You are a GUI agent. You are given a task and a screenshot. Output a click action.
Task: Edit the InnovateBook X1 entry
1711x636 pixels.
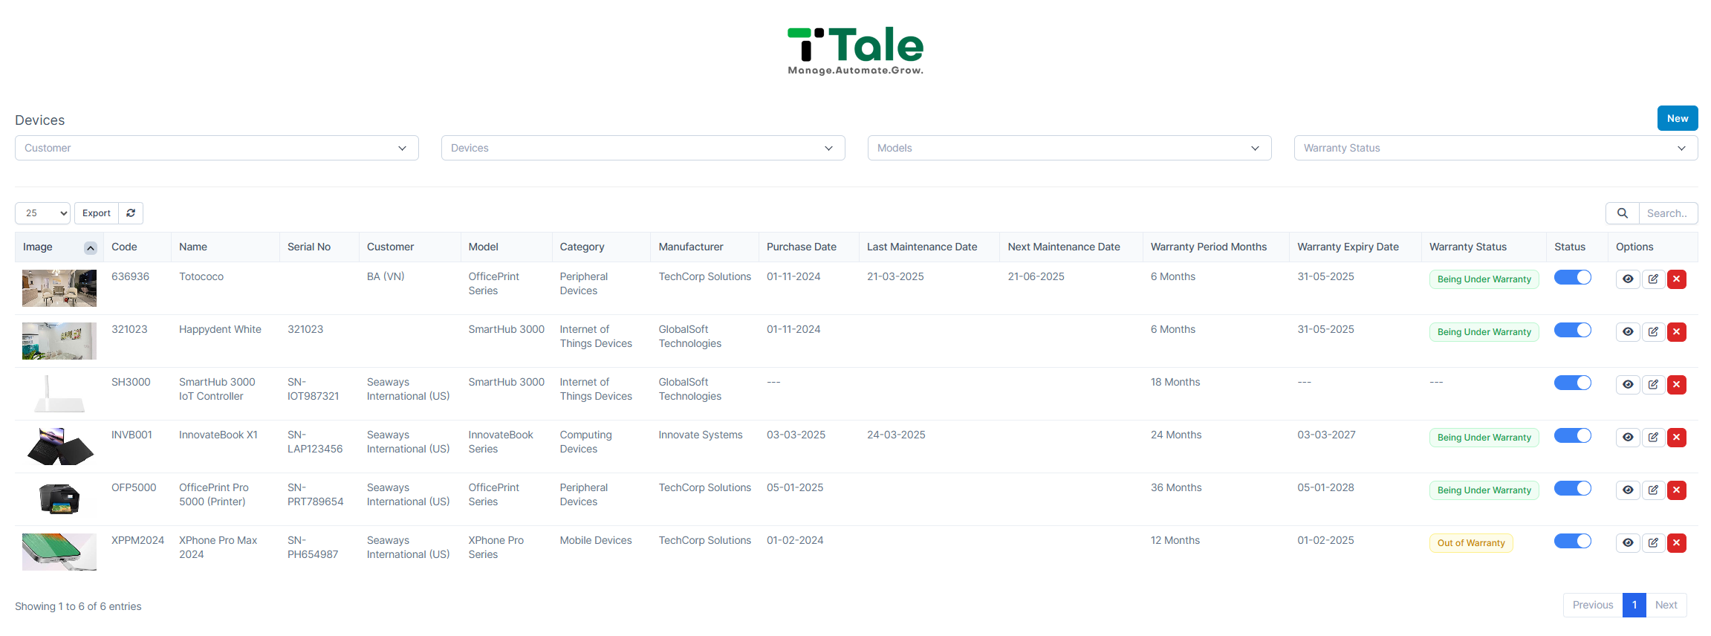click(x=1653, y=438)
